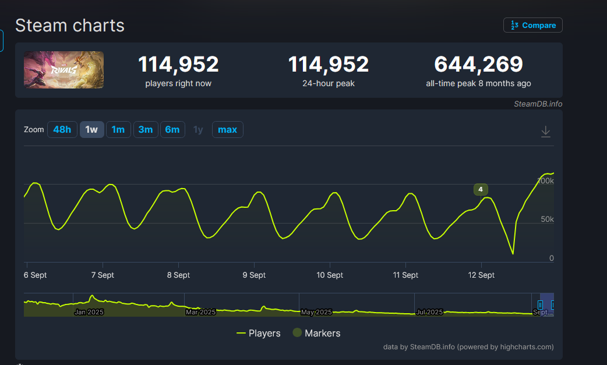
Task: Click the Jan 2025 navigator label
Action: [x=89, y=312]
